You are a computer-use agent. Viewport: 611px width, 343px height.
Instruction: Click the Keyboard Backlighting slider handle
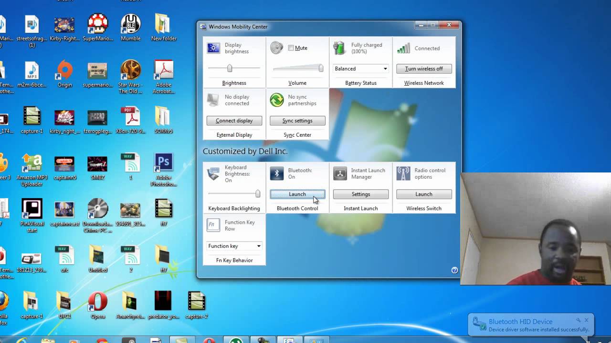tap(258, 193)
